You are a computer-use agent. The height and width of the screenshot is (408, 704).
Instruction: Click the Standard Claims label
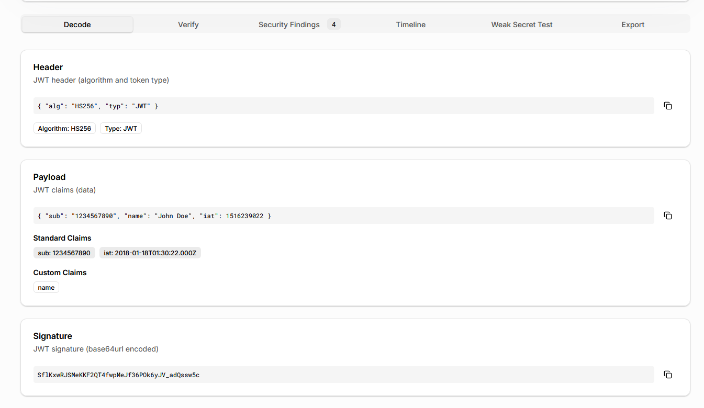[62, 238]
